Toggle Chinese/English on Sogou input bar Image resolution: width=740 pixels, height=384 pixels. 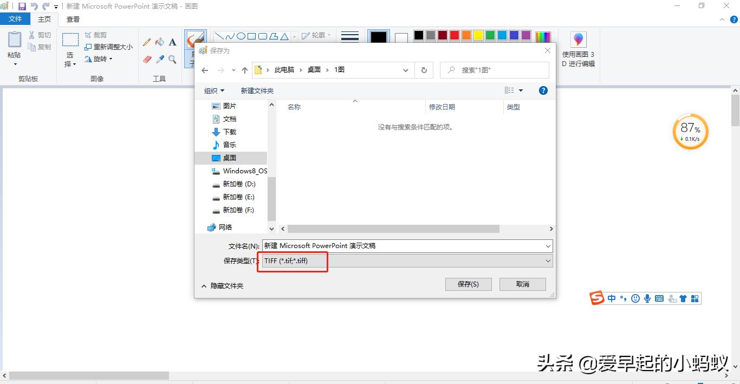point(612,298)
